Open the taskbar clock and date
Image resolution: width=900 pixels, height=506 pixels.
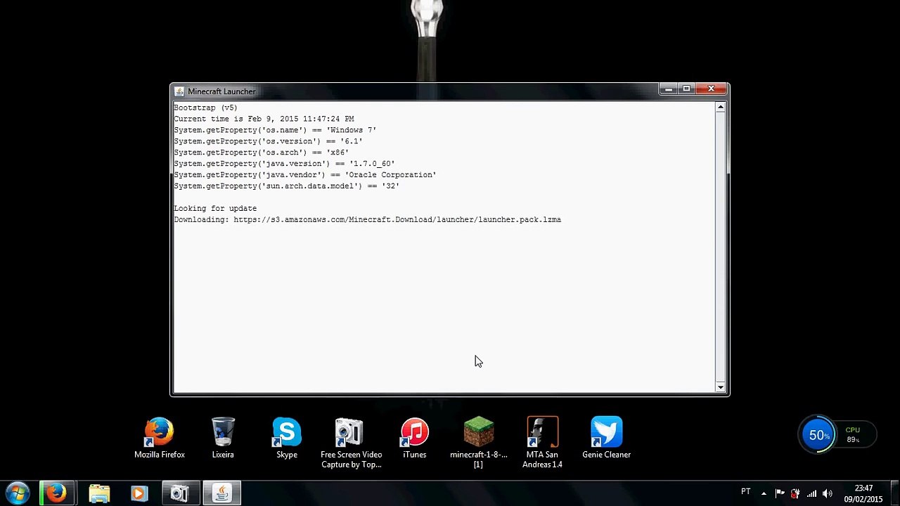tap(864, 493)
